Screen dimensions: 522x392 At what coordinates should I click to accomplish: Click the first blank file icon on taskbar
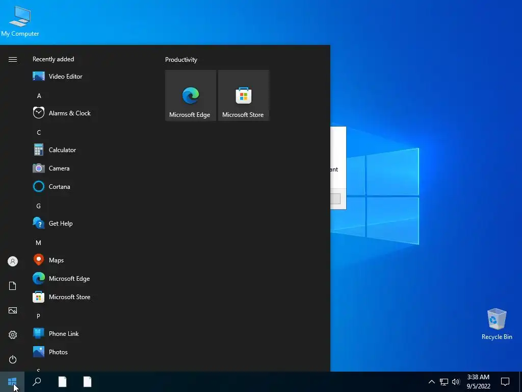[x=62, y=382]
